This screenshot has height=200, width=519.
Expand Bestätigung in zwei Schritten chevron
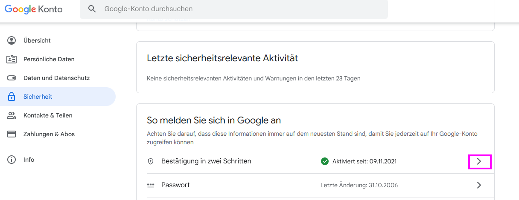[479, 162]
